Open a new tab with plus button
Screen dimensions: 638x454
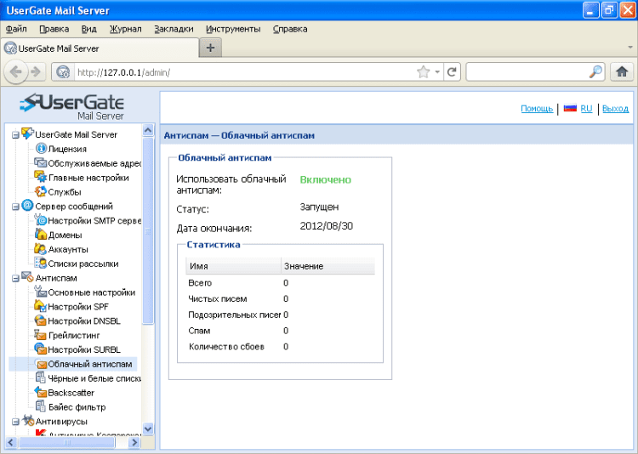point(210,48)
